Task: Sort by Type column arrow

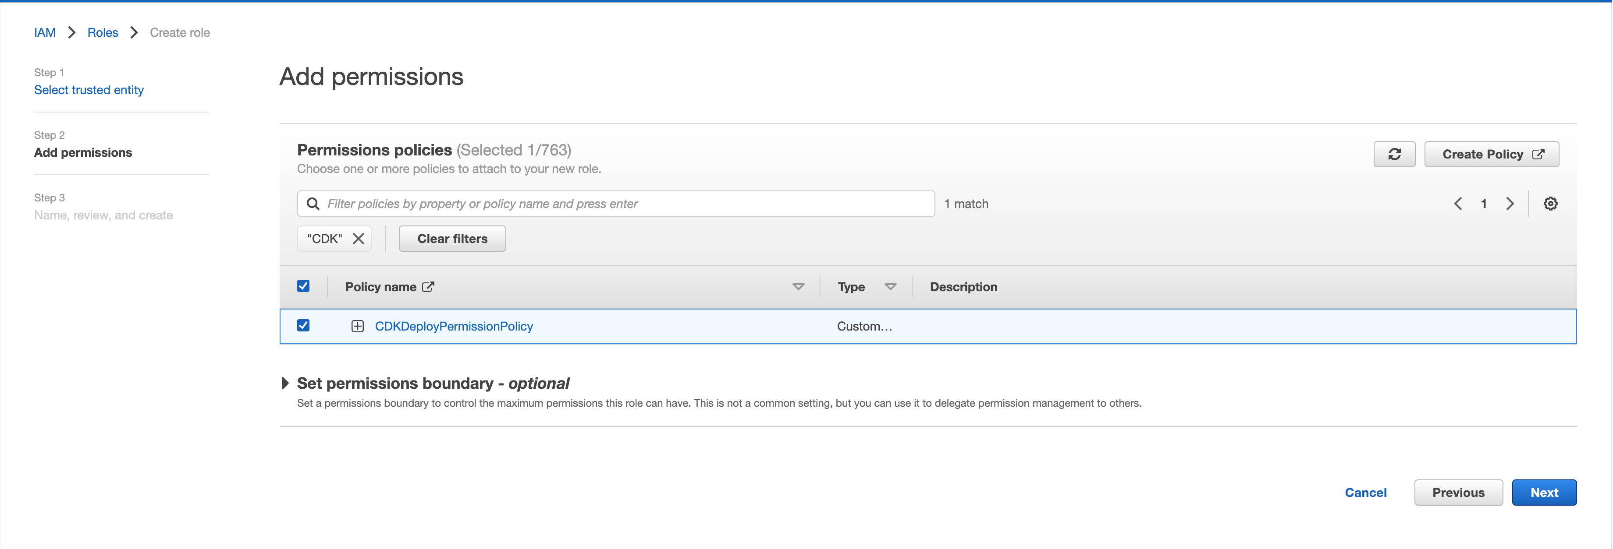Action: [x=890, y=287]
